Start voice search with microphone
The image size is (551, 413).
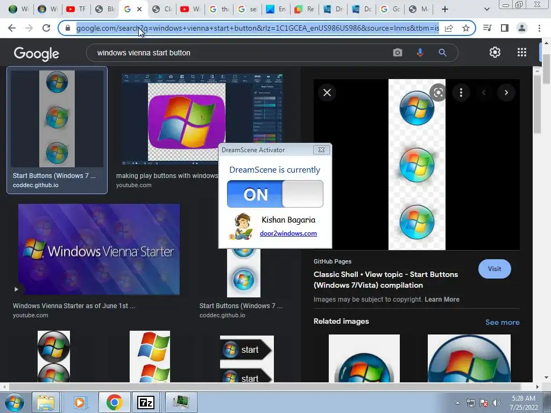pos(420,53)
